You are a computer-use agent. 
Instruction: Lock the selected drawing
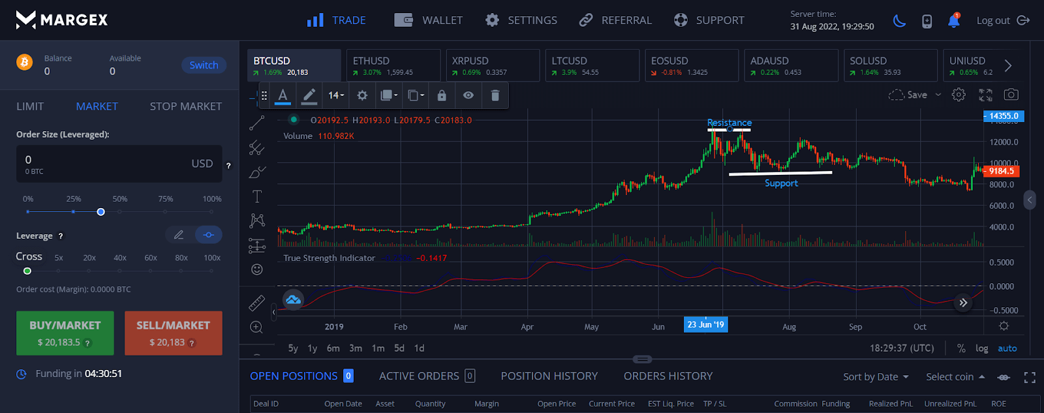coord(442,95)
